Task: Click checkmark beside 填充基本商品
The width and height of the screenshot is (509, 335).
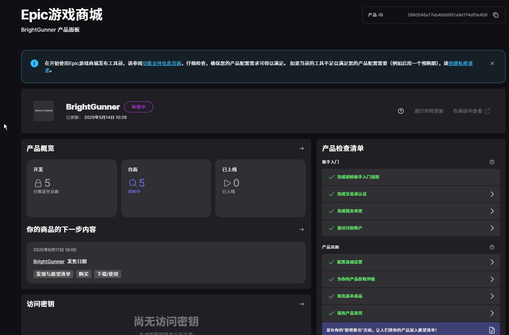Action: 331,296
